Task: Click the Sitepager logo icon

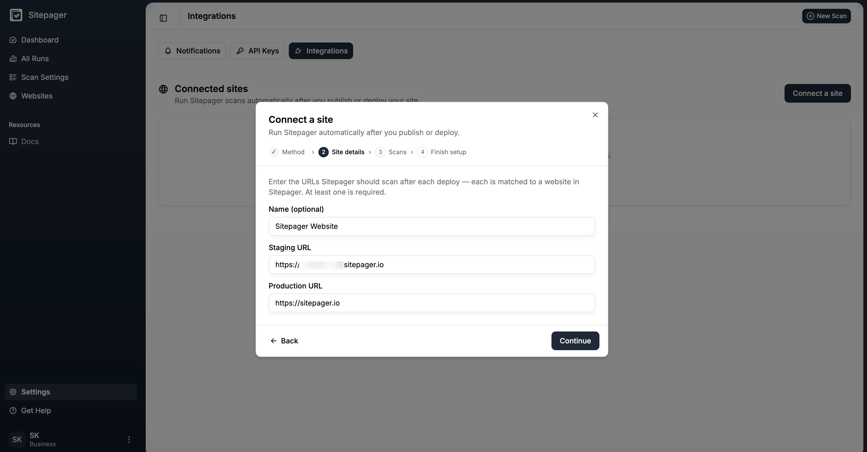Action: (16, 15)
